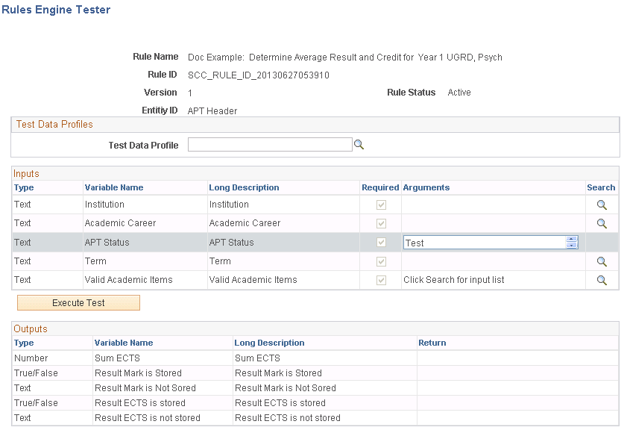Screen dimensions: 624x430
Task: Toggle the Valid Academic Items Required checkbox
Action: 381,280
